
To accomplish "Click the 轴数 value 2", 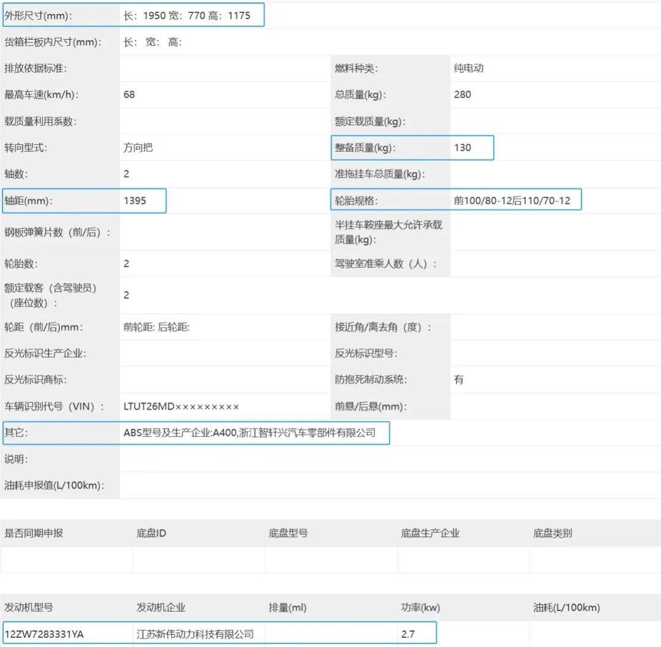I will click(126, 174).
